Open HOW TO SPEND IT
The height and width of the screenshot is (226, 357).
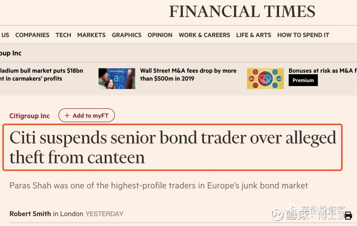pos(303,35)
